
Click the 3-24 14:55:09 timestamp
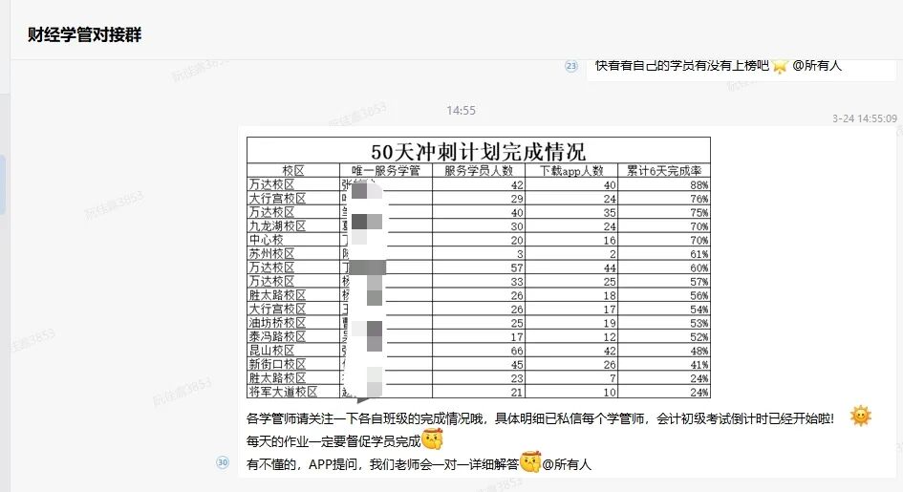pos(865,118)
